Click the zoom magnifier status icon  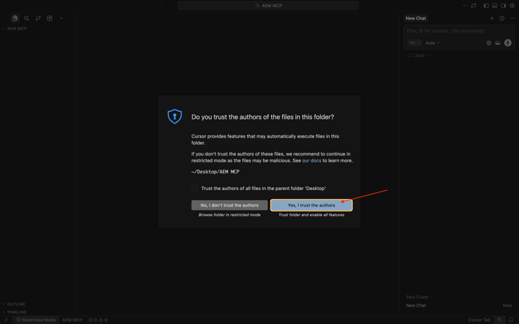tap(500, 320)
